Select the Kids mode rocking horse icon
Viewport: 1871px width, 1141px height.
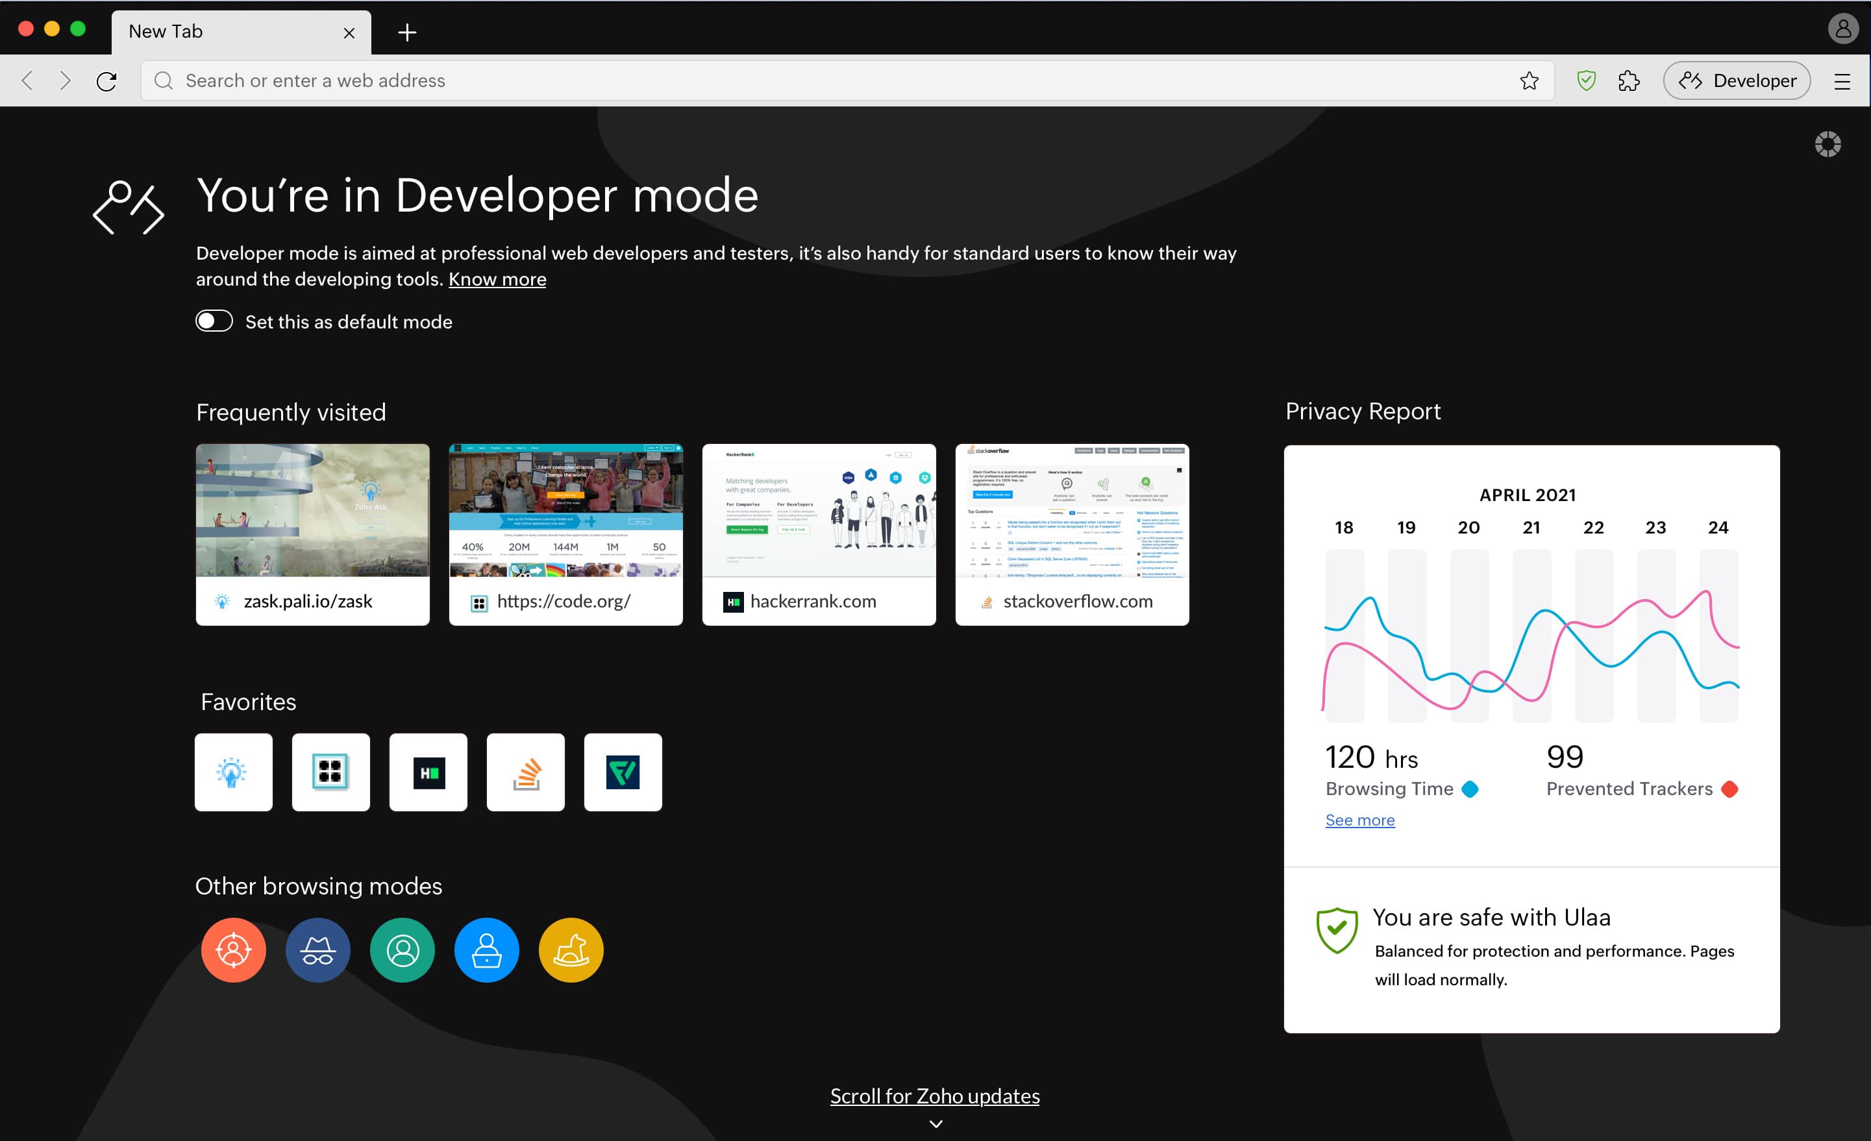click(x=571, y=950)
